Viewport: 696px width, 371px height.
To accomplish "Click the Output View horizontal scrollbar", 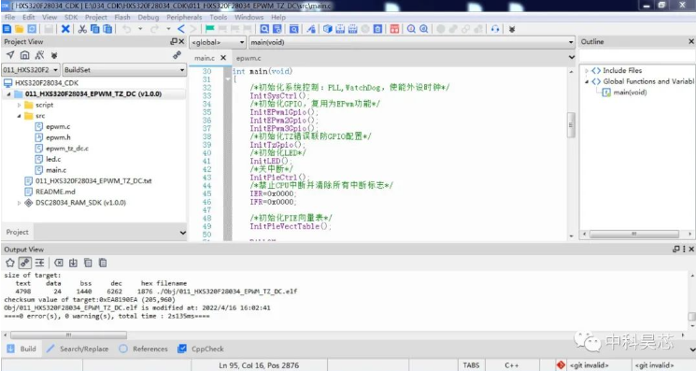I will [68, 335].
